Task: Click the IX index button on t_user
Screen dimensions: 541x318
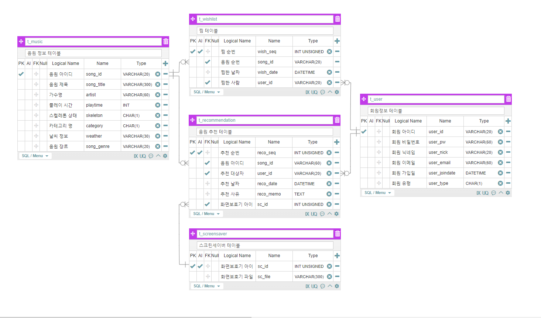Action: (x=479, y=193)
